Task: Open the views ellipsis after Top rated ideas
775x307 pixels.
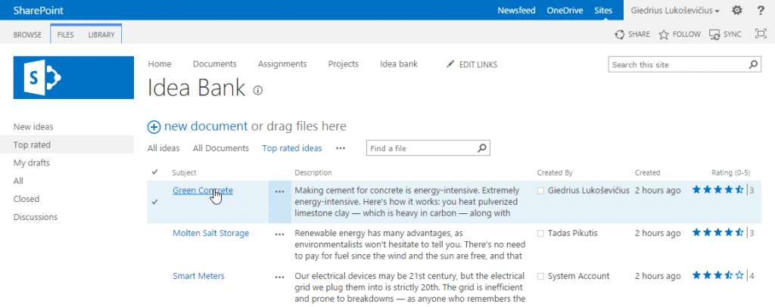Action: (x=341, y=148)
